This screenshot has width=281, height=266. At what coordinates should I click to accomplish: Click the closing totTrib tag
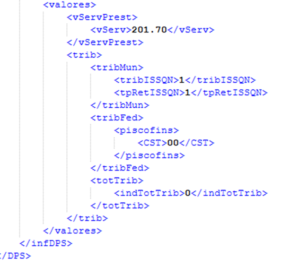pyautogui.click(x=120, y=206)
